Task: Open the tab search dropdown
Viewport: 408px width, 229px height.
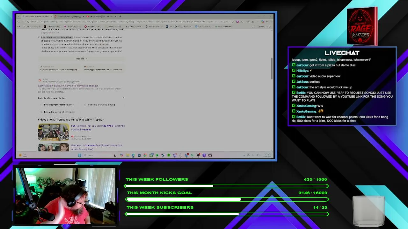Action: click(18, 16)
